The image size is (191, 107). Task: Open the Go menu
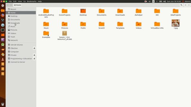tap(24, 1)
